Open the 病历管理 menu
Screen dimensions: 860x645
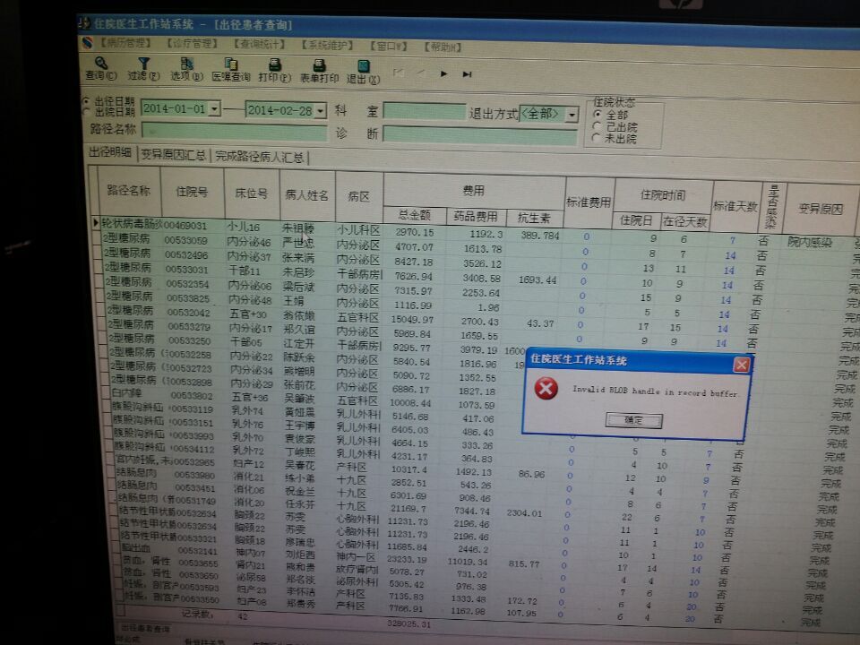pos(125,42)
